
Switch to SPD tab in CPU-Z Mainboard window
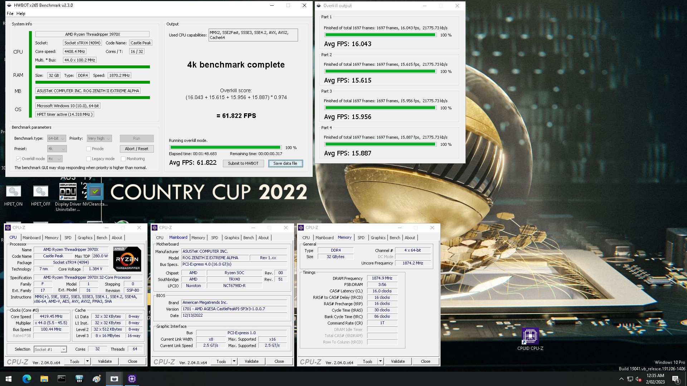(215, 238)
